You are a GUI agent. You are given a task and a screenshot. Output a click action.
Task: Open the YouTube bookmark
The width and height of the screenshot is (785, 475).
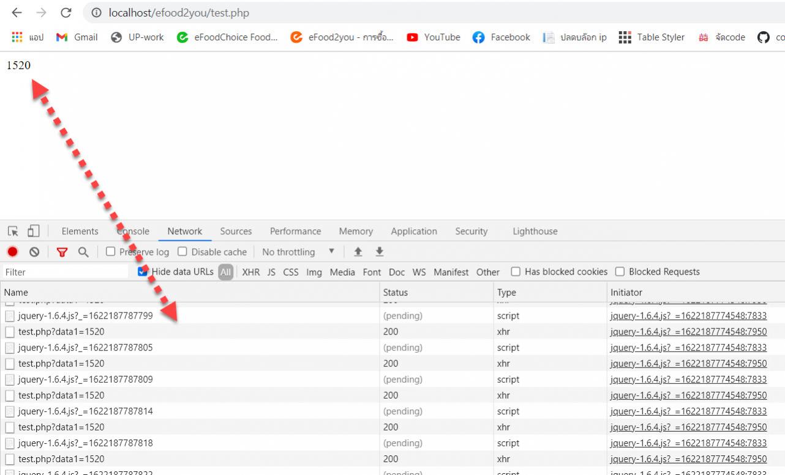(x=434, y=37)
